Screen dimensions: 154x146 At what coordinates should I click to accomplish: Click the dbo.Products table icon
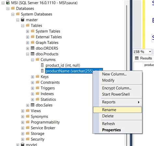32,54
